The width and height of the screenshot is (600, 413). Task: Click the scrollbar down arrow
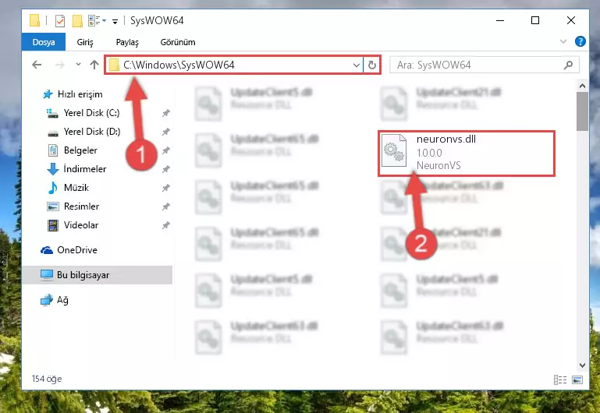pyautogui.click(x=582, y=365)
